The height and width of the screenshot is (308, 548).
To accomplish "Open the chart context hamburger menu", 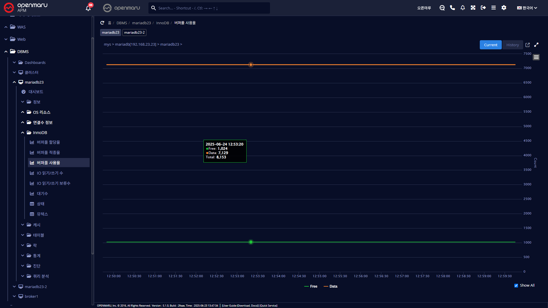I will click(536, 57).
